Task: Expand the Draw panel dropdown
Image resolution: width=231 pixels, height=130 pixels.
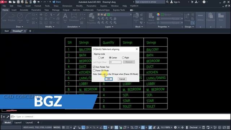Action: [x=19, y=27]
